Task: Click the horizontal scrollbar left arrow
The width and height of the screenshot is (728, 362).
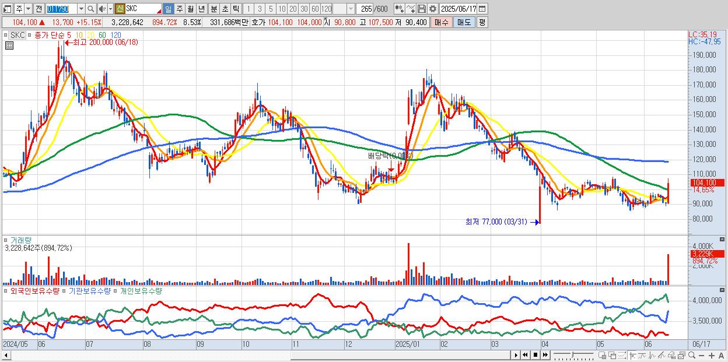Action: click(6, 355)
